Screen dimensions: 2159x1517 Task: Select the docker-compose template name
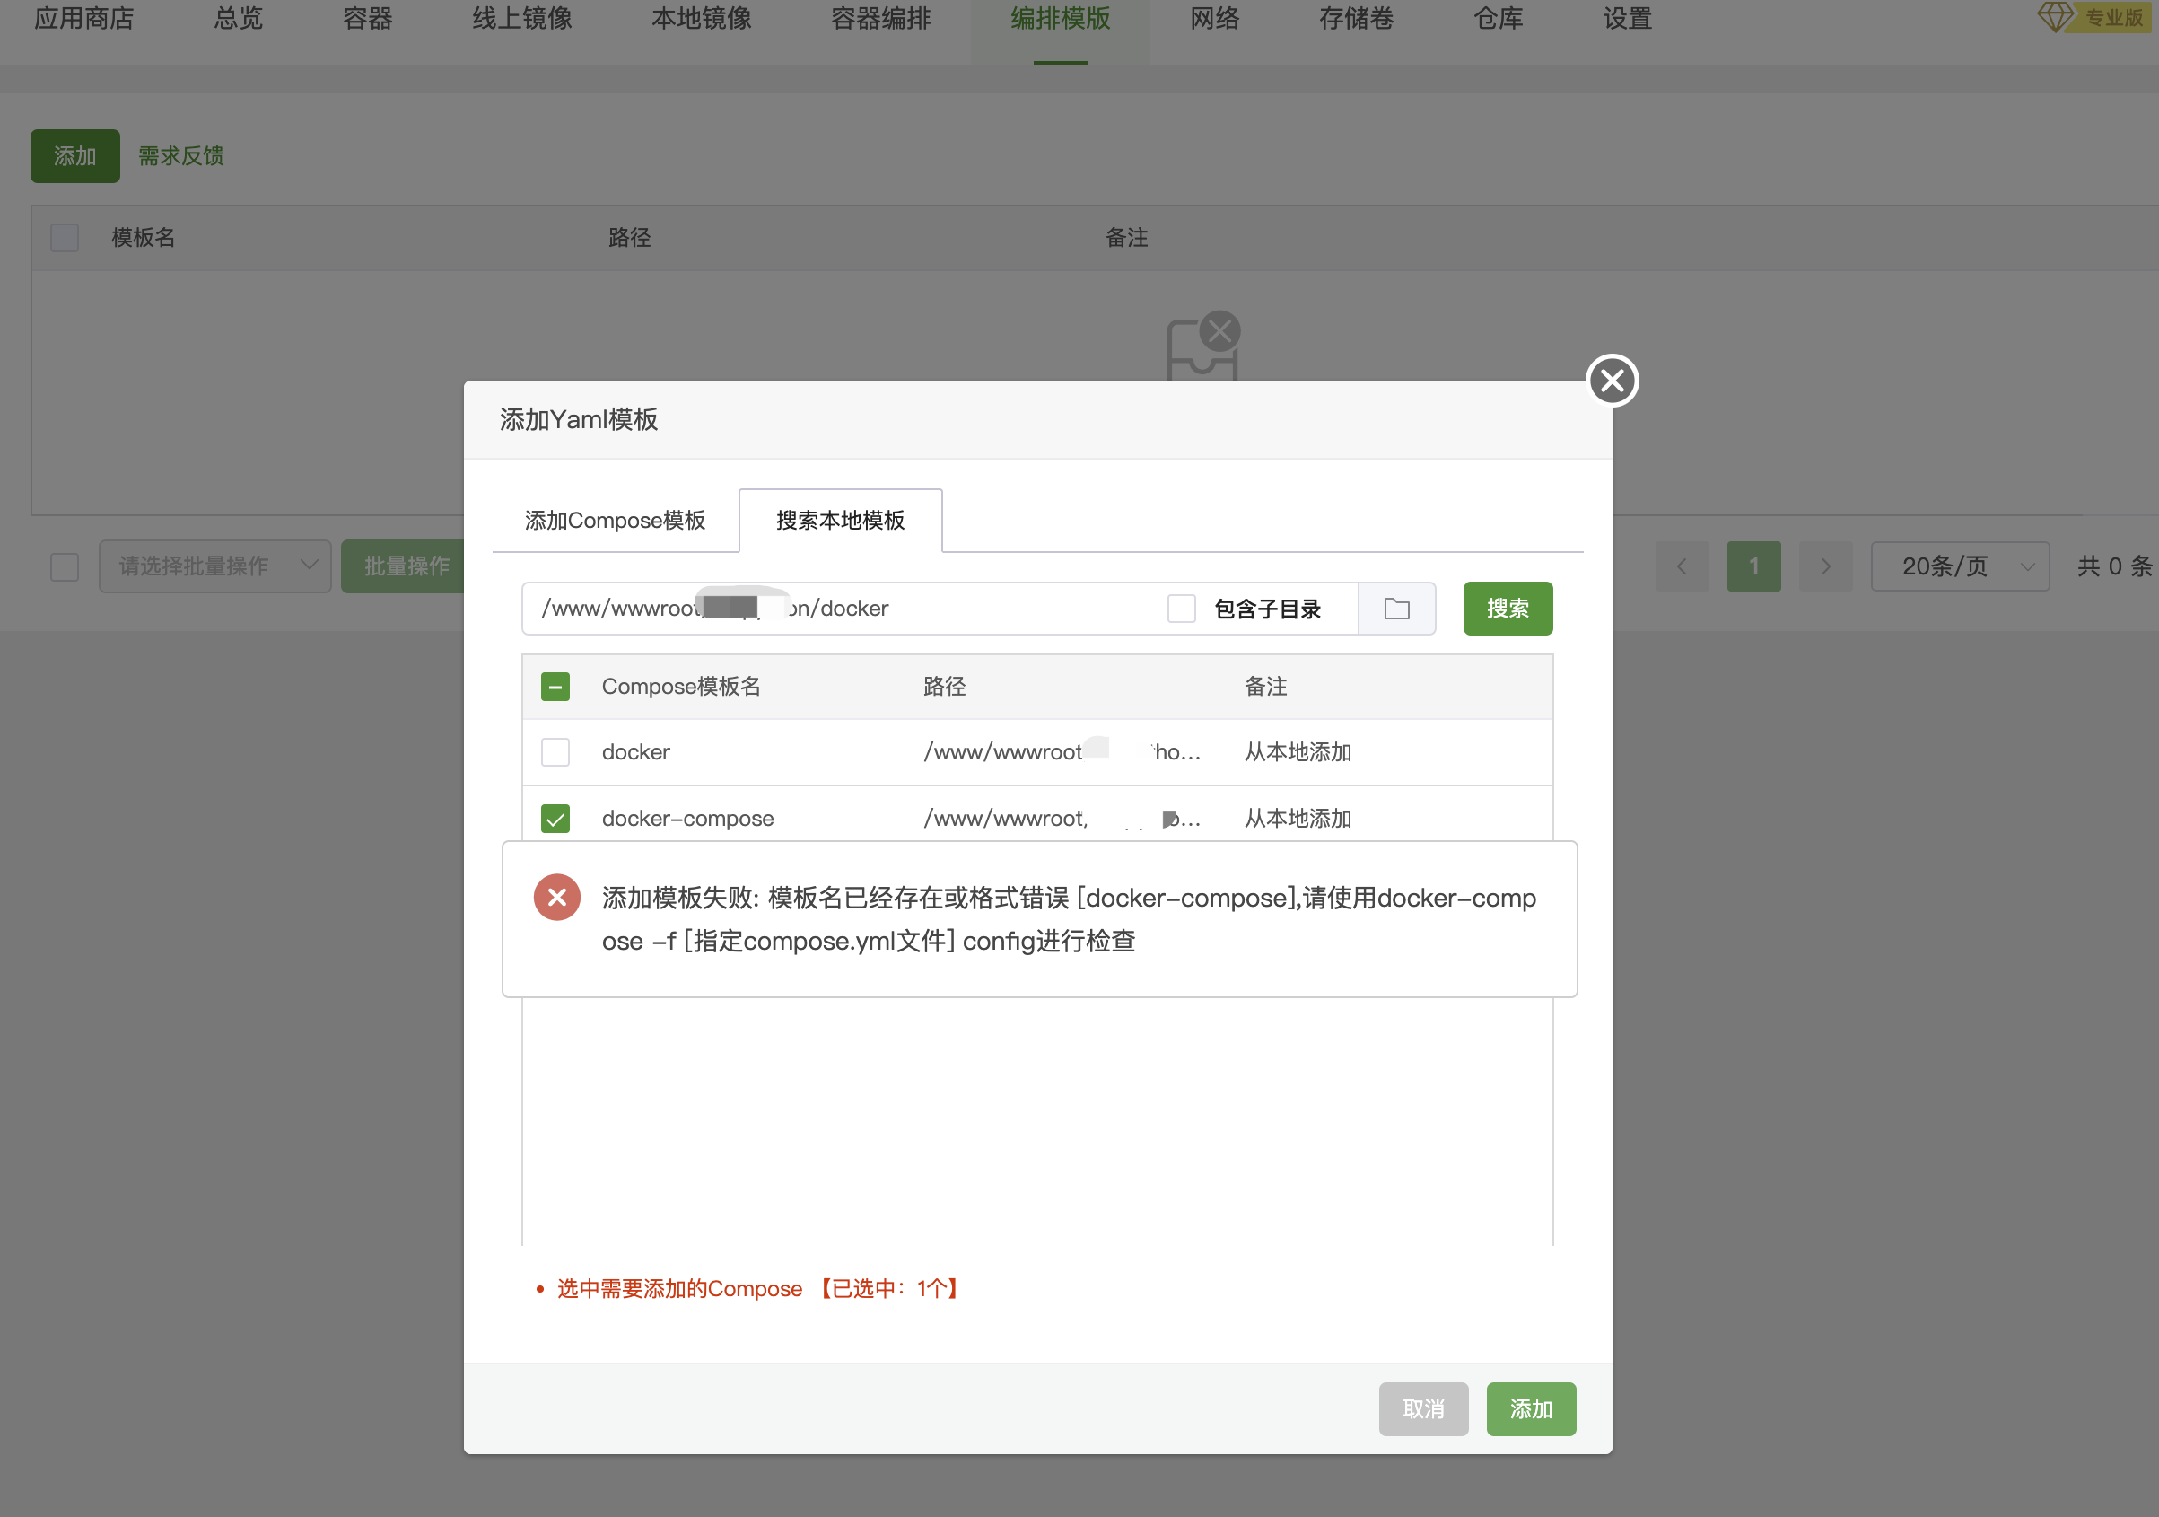[x=687, y=819]
